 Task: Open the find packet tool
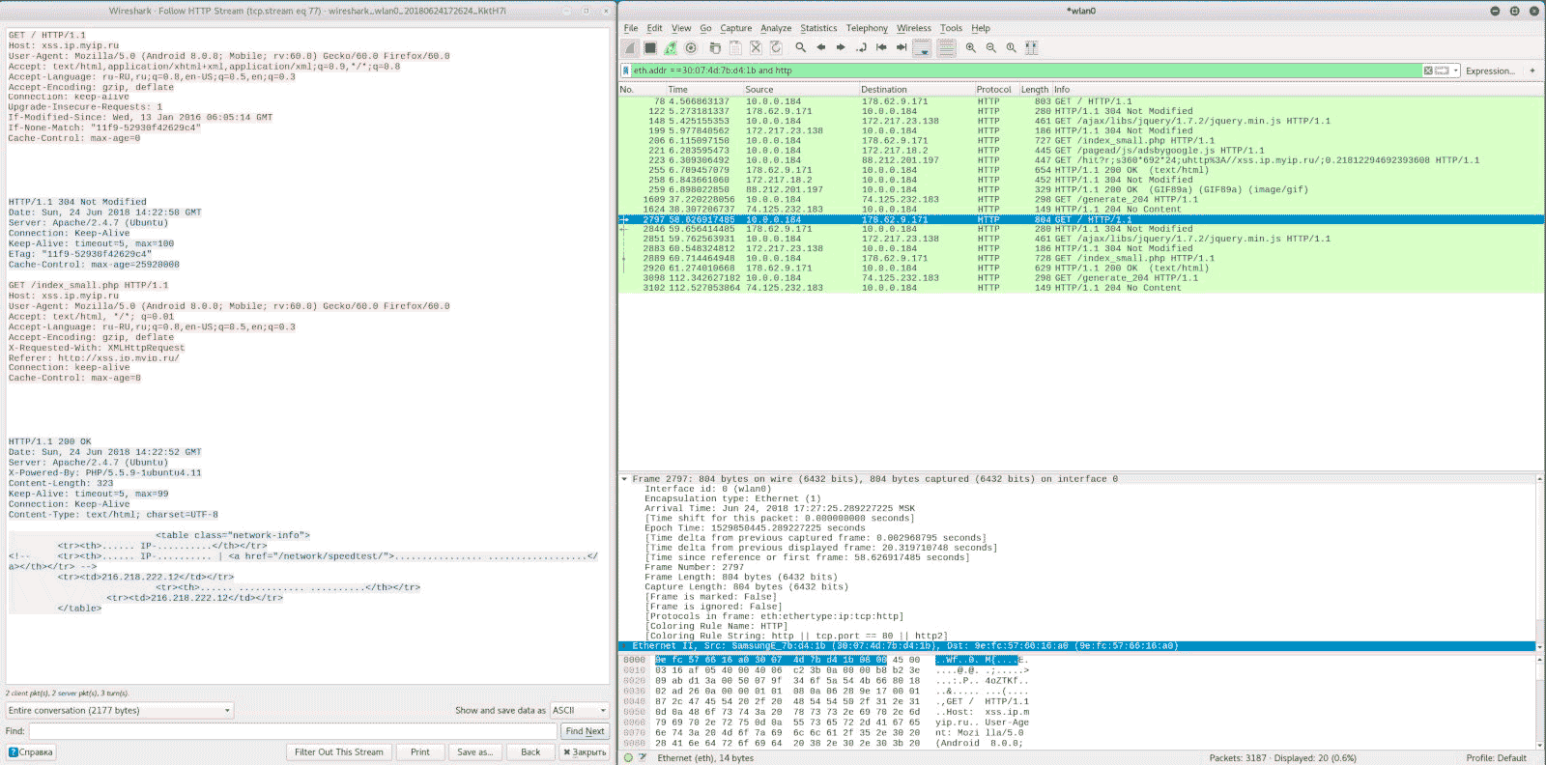coord(800,47)
